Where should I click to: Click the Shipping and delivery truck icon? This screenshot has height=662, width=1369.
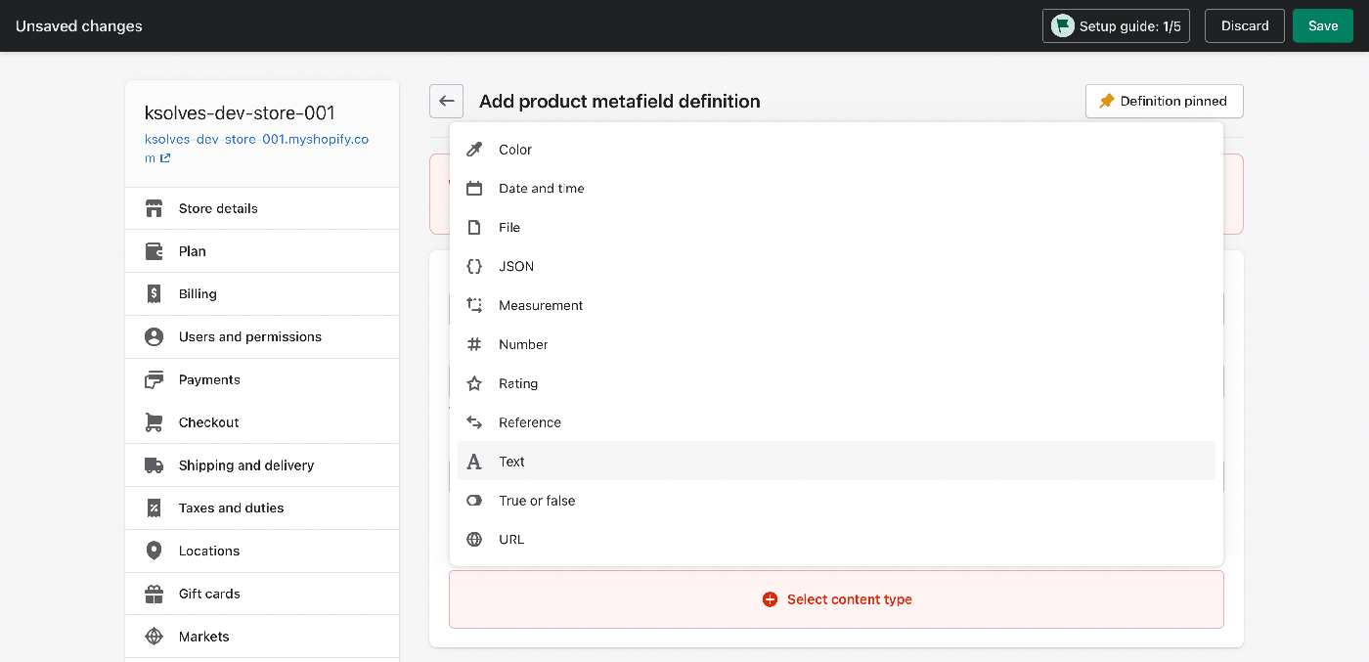coord(154,465)
